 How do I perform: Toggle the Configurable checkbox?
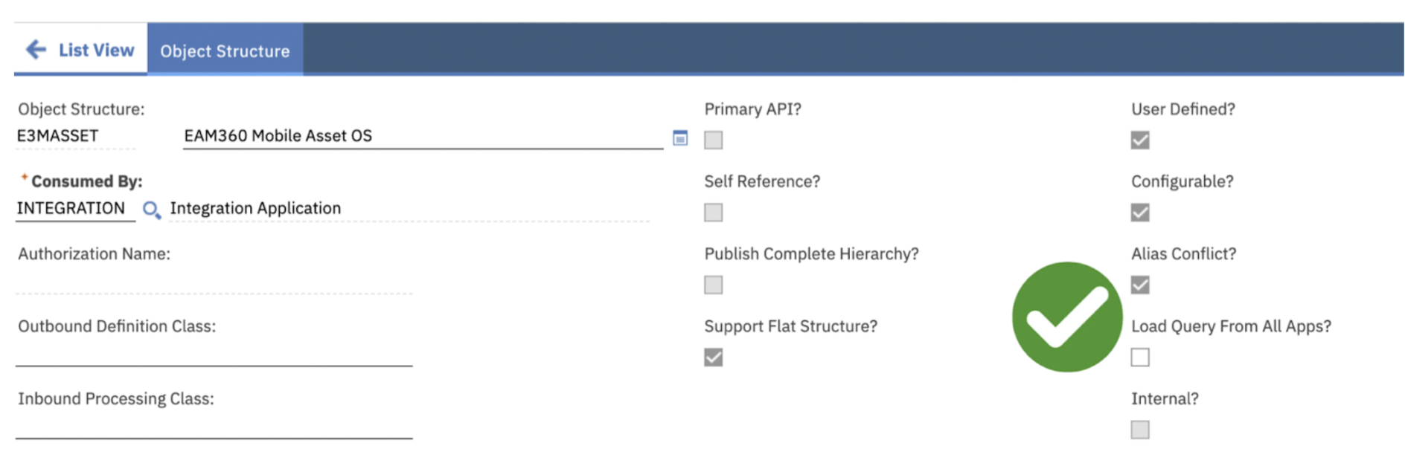1140,213
